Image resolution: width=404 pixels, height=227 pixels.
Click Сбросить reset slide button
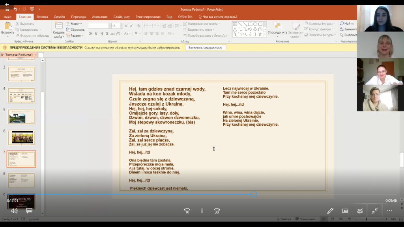75,30
